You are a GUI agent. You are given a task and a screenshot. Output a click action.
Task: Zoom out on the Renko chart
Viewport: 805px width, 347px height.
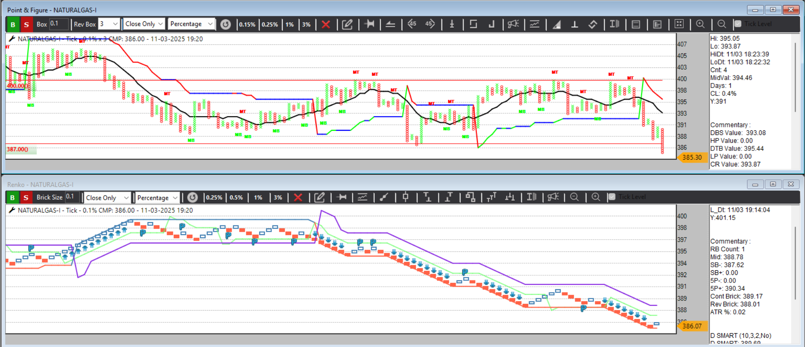574,197
